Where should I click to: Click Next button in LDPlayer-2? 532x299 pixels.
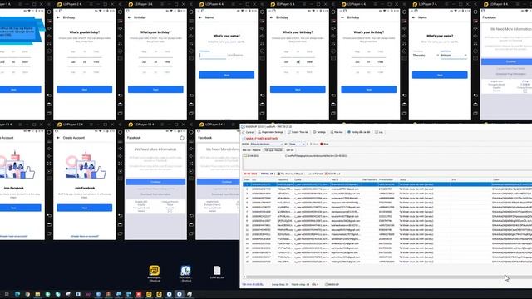tap(85, 89)
